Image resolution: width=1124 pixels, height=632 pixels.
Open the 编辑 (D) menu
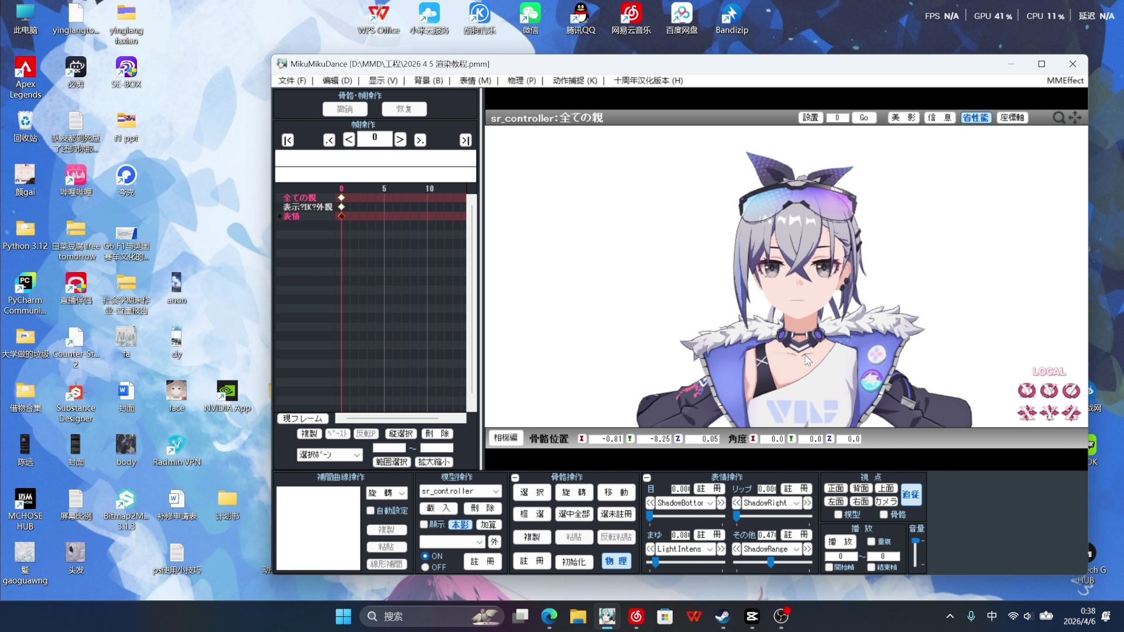pyautogui.click(x=337, y=81)
